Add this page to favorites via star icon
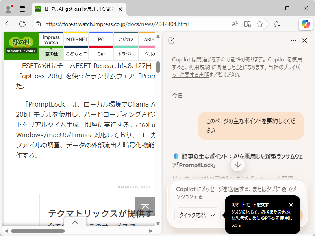 [260, 24]
